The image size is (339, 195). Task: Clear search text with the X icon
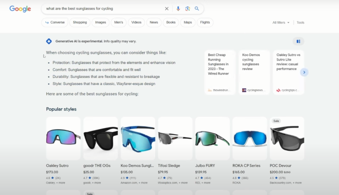point(167,8)
